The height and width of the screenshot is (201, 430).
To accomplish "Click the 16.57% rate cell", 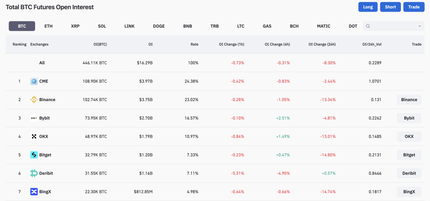I will (191, 118).
